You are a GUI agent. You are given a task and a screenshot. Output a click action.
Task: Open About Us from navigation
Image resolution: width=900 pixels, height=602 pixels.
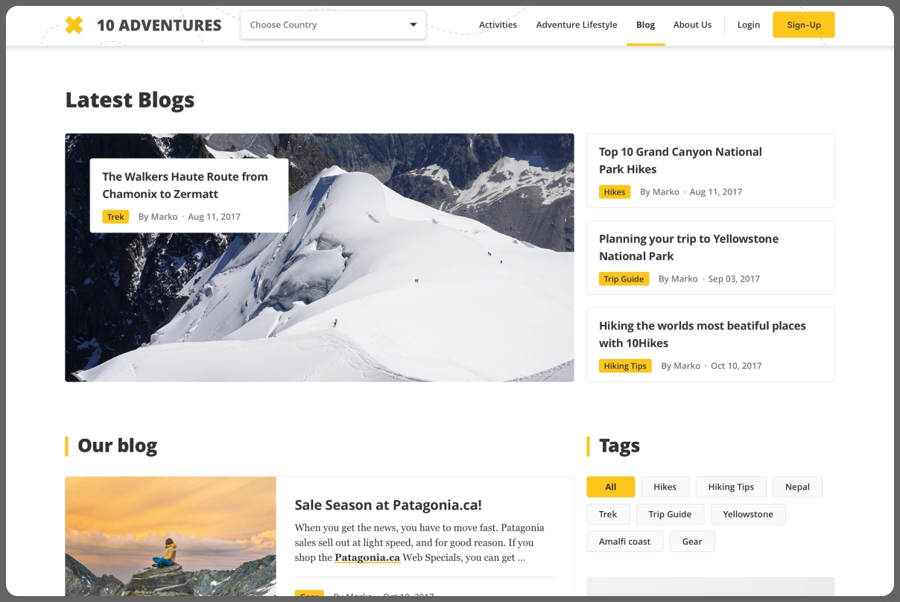(692, 25)
